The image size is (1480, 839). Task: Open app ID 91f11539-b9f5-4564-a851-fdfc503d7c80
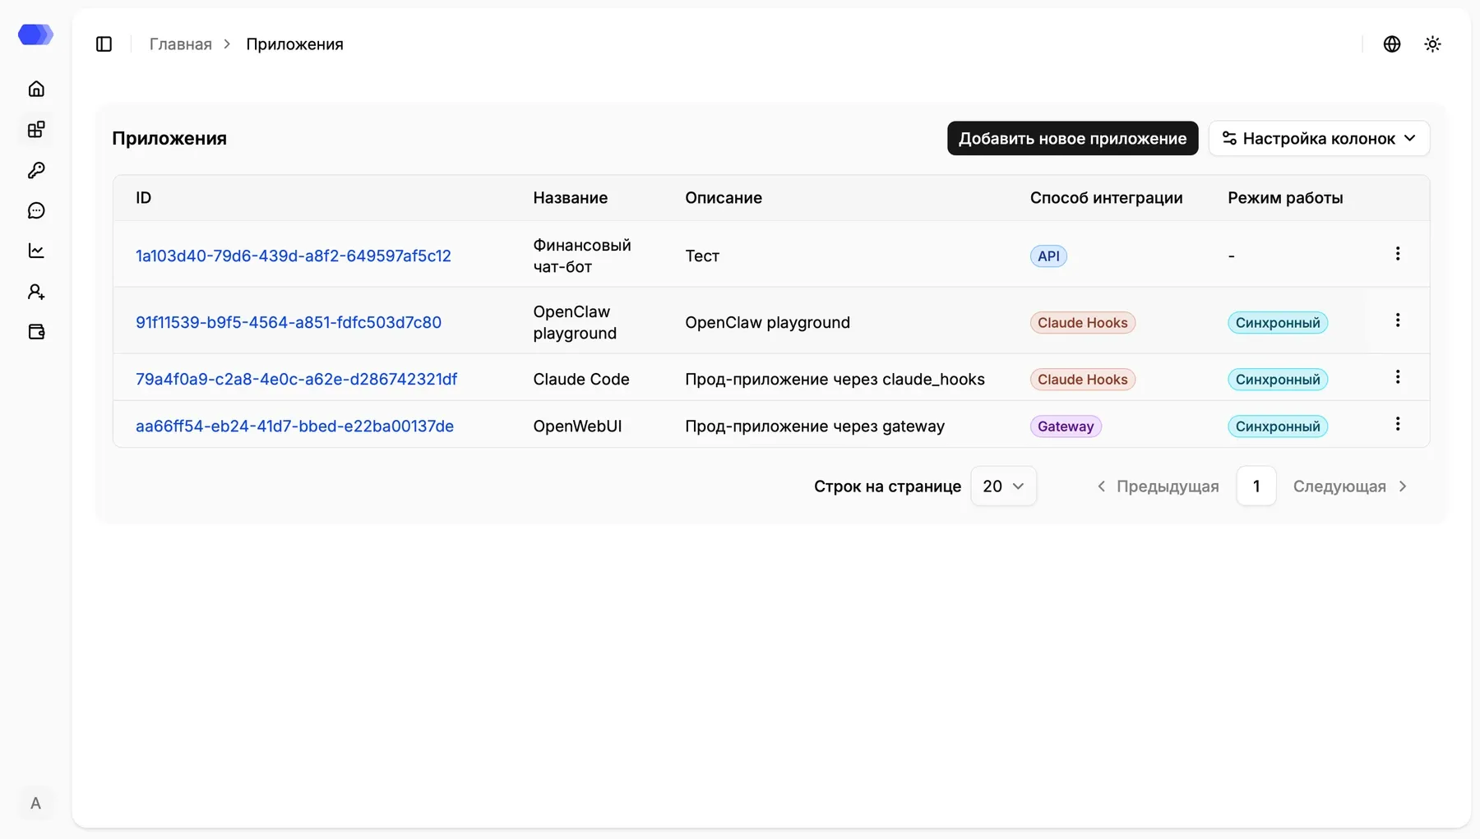tap(289, 322)
